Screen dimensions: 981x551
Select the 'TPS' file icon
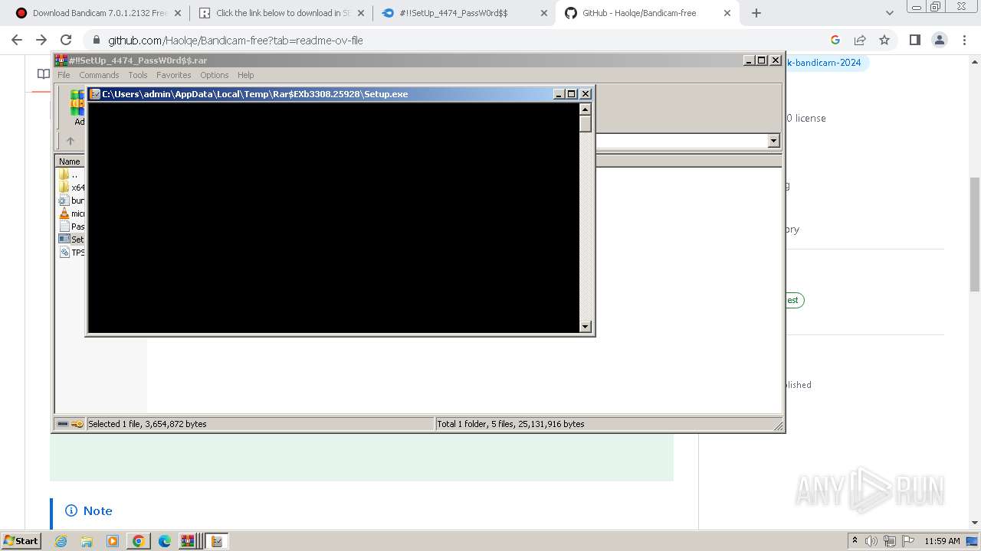[x=64, y=253]
